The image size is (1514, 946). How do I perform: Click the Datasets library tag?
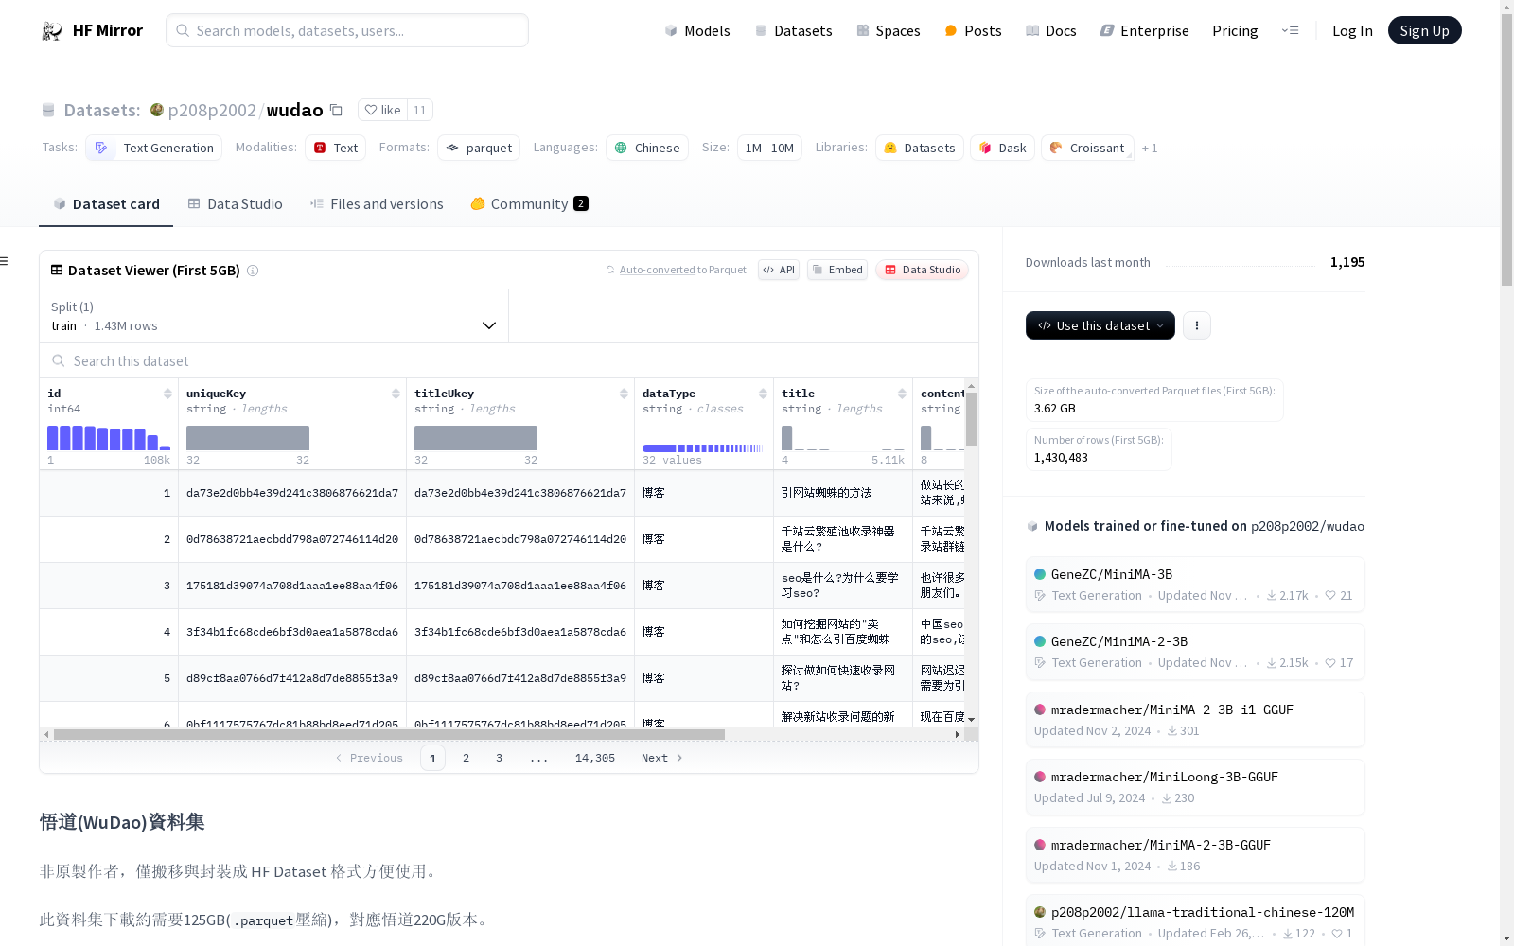(x=920, y=148)
